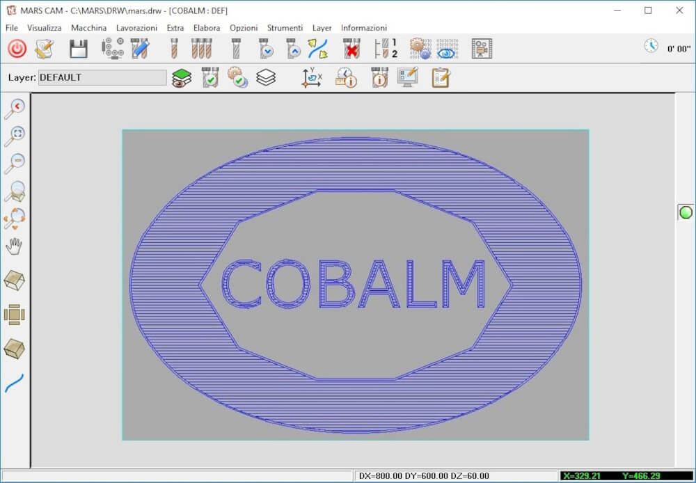Click the red power button icon
The width and height of the screenshot is (696, 483).
(17, 49)
